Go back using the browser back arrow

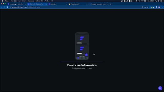pos(2,7)
